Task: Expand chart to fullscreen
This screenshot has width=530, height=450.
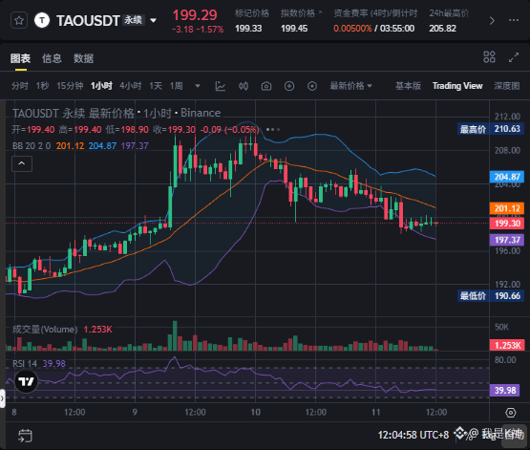Action: tap(514, 57)
